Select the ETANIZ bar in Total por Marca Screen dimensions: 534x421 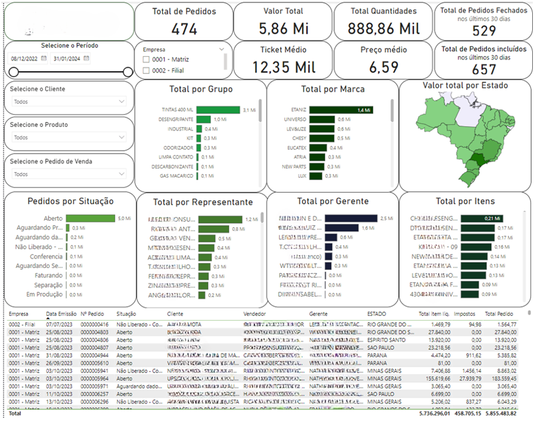click(x=341, y=110)
